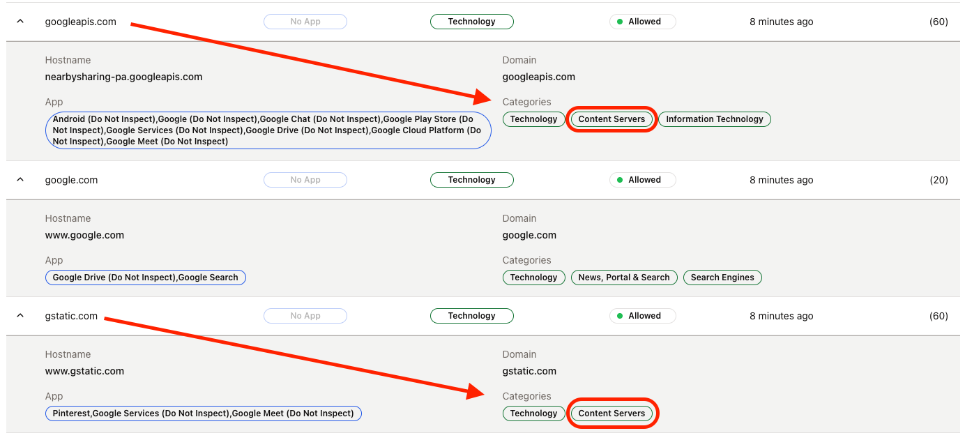Click the Hostname label in googleapis.com details
This screenshot has width=965, height=440.
coord(68,60)
